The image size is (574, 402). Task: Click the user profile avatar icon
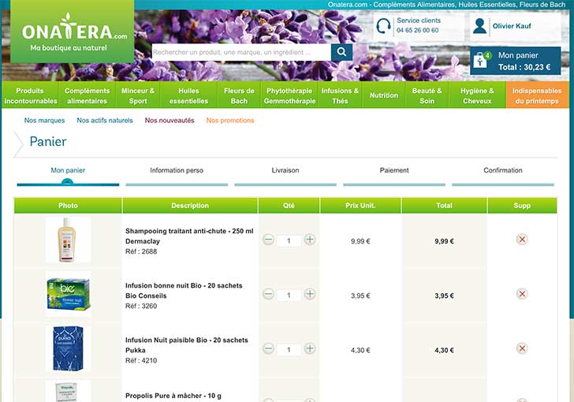pyautogui.click(x=479, y=26)
